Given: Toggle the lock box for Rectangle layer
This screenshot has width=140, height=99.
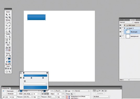Looking at the screenshot, I should pyautogui.click(x=123, y=32).
